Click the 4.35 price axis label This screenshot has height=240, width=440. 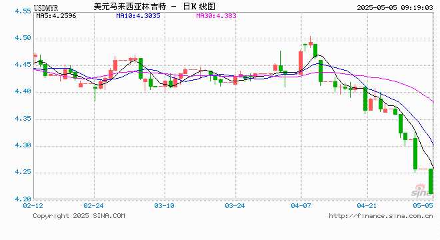(x=23, y=119)
